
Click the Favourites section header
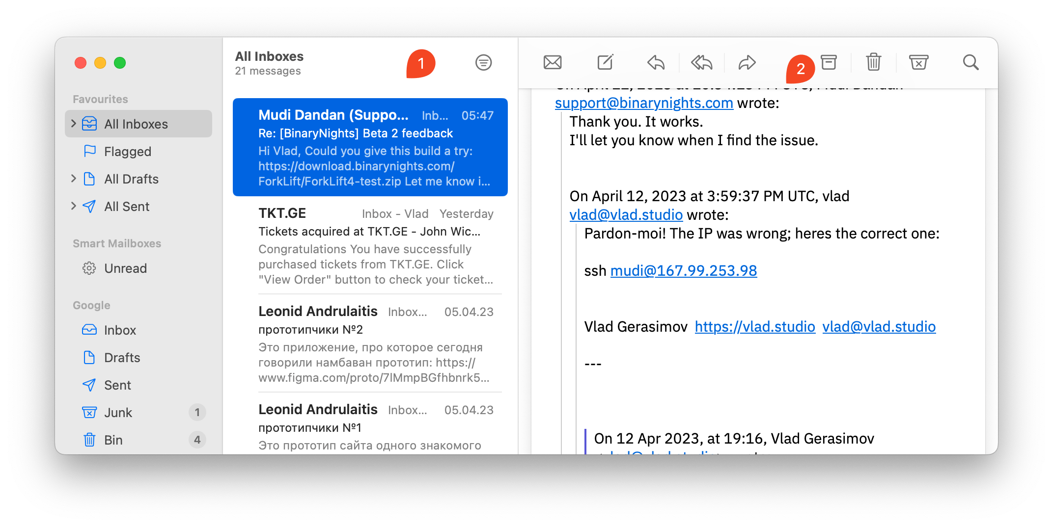[x=100, y=99]
